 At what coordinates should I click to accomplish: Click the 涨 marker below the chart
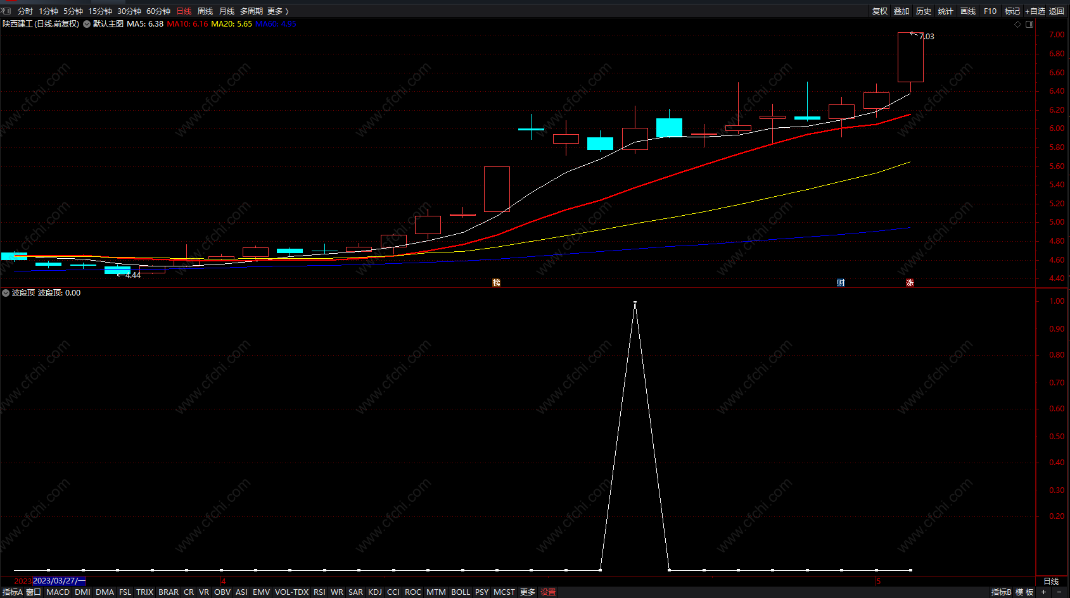910,283
